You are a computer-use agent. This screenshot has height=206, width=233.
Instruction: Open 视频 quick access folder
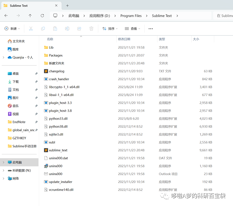click(x=13, y=114)
